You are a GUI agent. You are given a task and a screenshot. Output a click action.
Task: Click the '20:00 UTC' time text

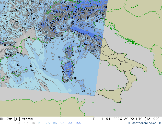133,119
